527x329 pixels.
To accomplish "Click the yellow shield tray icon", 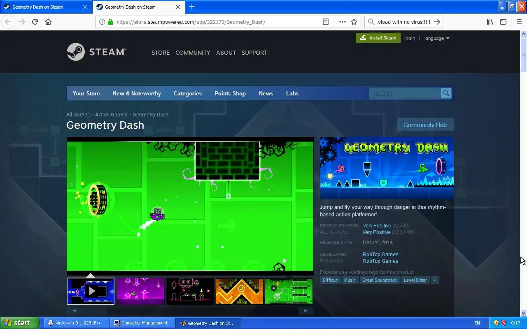I will 496,323.
